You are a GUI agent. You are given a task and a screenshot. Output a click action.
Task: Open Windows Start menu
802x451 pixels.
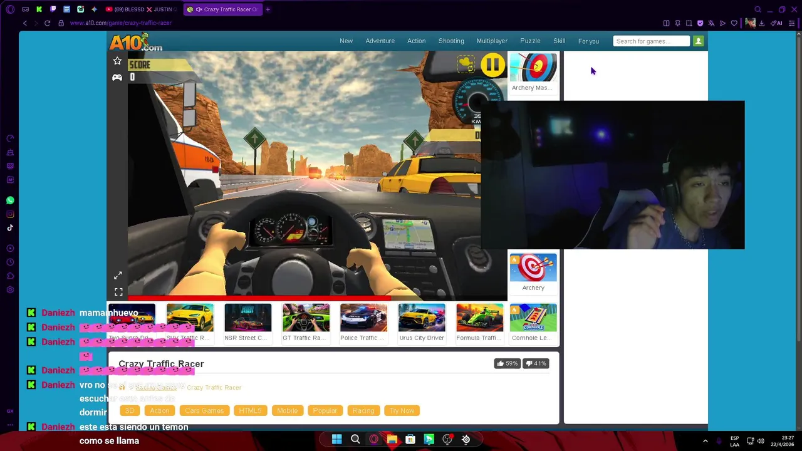(336, 439)
